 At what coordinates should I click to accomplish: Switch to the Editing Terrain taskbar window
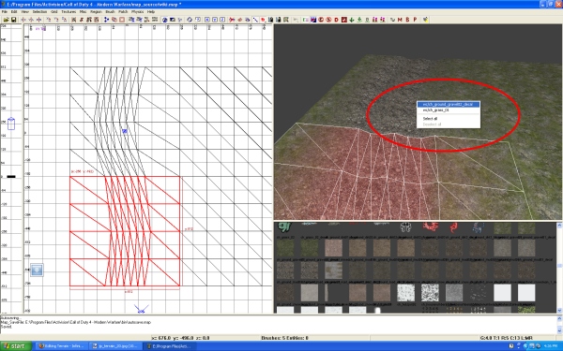pos(61,346)
